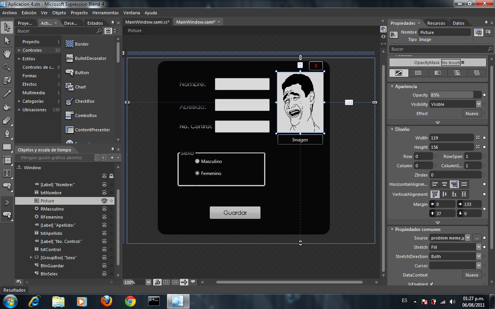Choose the solid color brush
This screenshot has width=495, height=309.
tap(418, 73)
